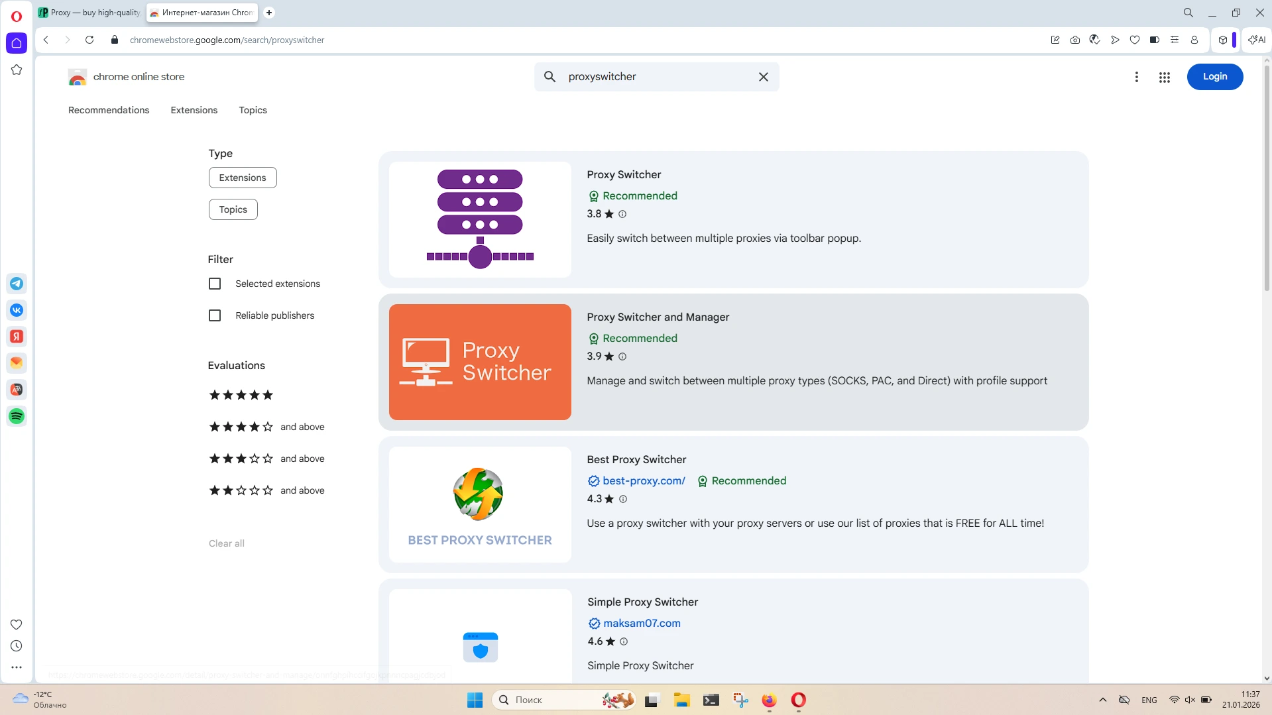1272x715 pixels.
Task: Open the maksam07.com publisher link
Action: click(x=642, y=624)
